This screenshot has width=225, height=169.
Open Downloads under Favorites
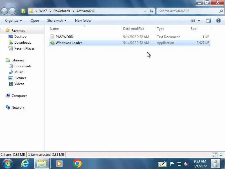(x=22, y=43)
